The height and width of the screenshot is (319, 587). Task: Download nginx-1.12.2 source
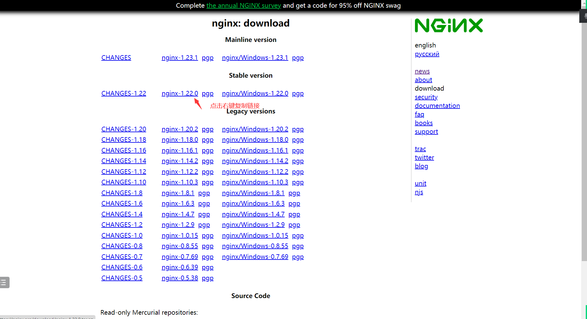(180, 172)
